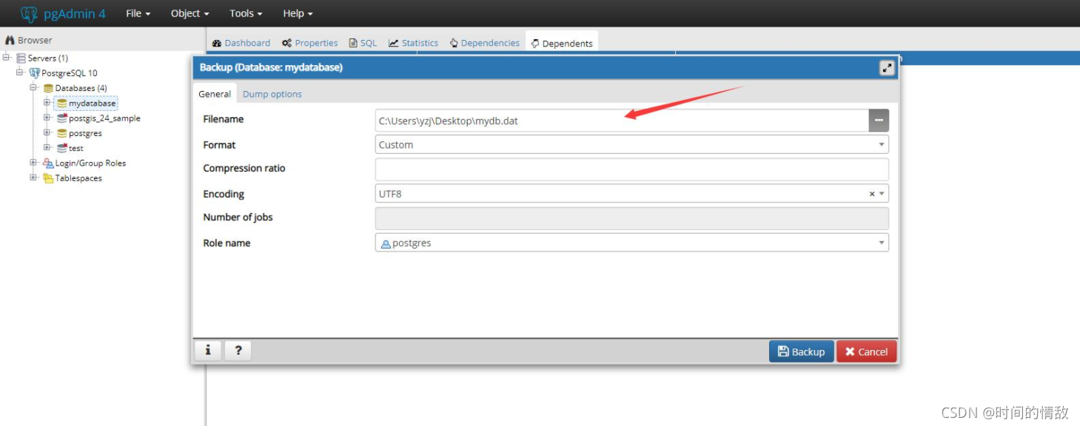This screenshot has width=1080, height=426.
Task: Open the Tools menu
Action: coord(246,13)
